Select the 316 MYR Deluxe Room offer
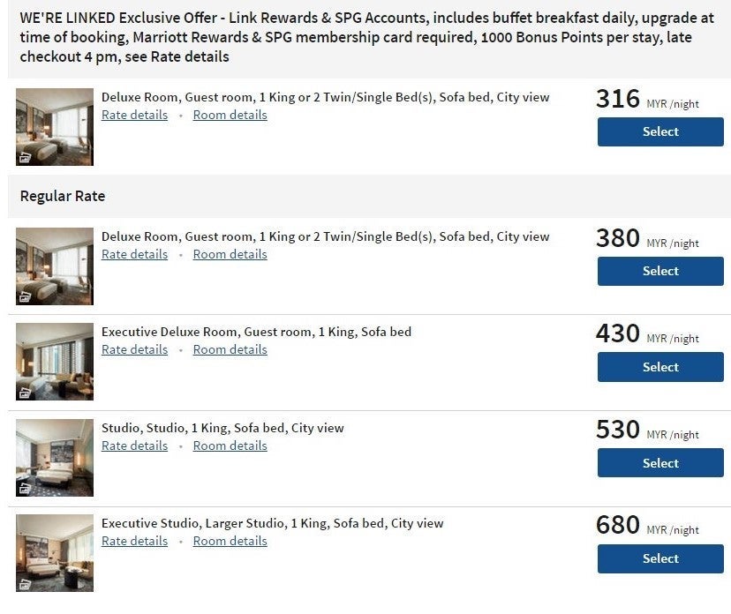 660,131
